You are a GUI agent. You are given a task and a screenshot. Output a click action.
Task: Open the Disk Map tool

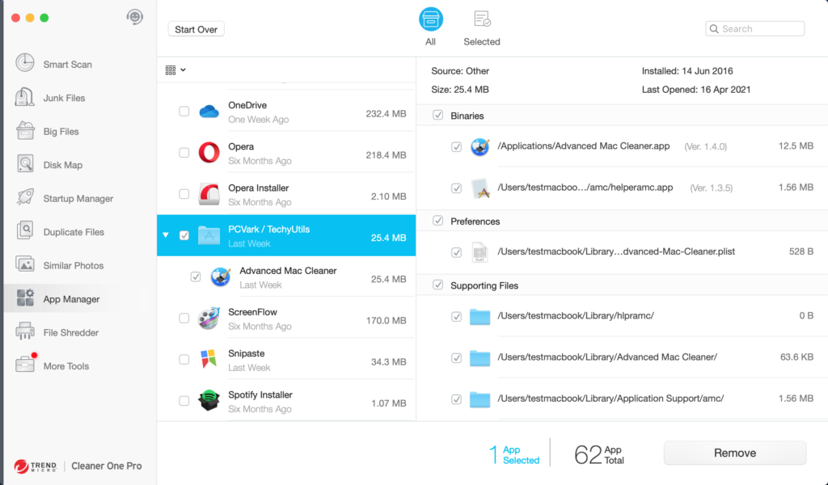coord(62,165)
